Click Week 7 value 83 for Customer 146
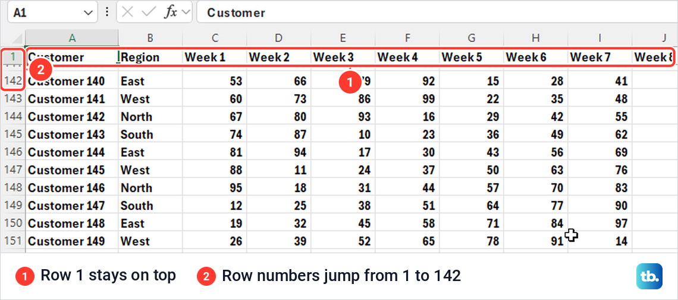Viewport: 678px width, 300px height. pos(599,187)
